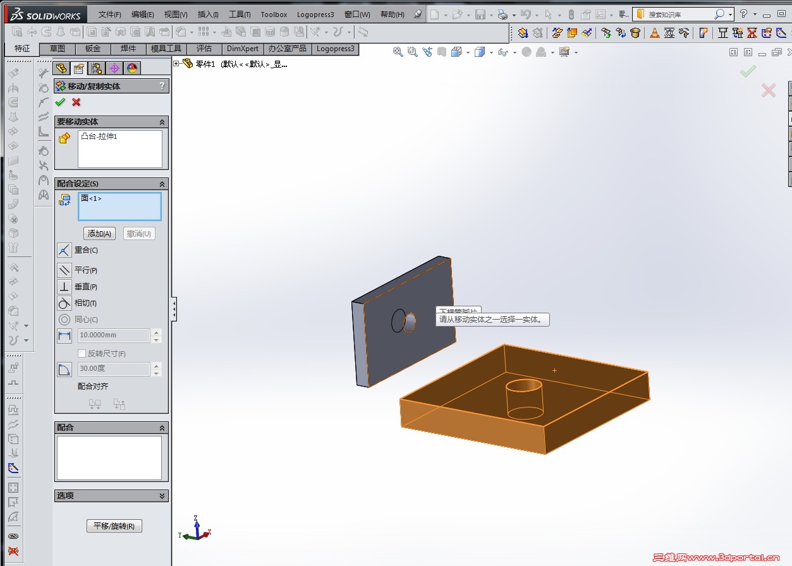Image resolution: width=792 pixels, height=566 pixels.
Task: Increase the distance value spinner up arrow
Action: coord(156,332)
